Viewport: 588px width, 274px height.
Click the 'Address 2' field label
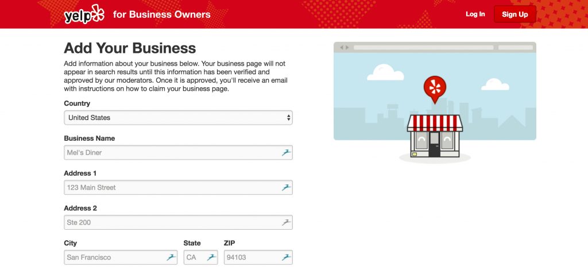(x=80, y=208)
